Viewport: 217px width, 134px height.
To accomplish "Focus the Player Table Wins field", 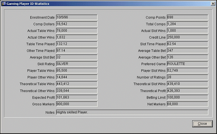I will [x=77, y=71].
